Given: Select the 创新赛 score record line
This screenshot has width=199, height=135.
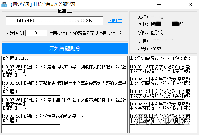Looking at the screenshot, I should pos(160,58).
